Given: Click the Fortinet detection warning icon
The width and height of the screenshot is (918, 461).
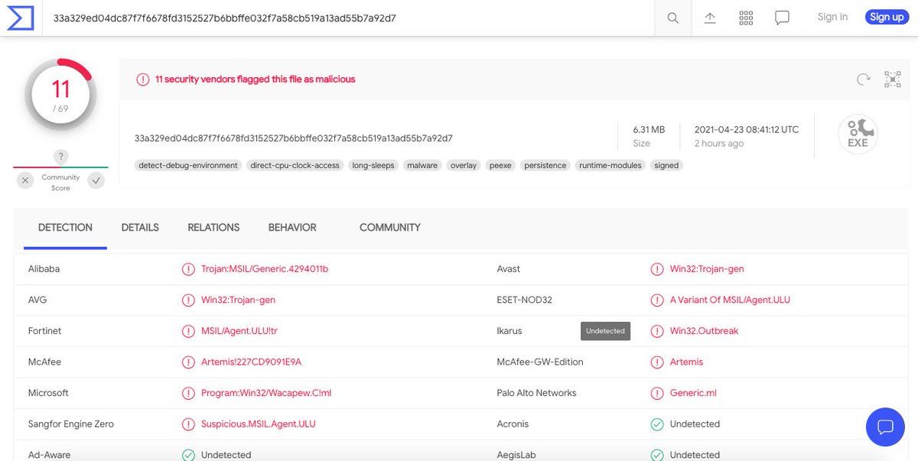Looking at the screenshot, I should (188, 331).
